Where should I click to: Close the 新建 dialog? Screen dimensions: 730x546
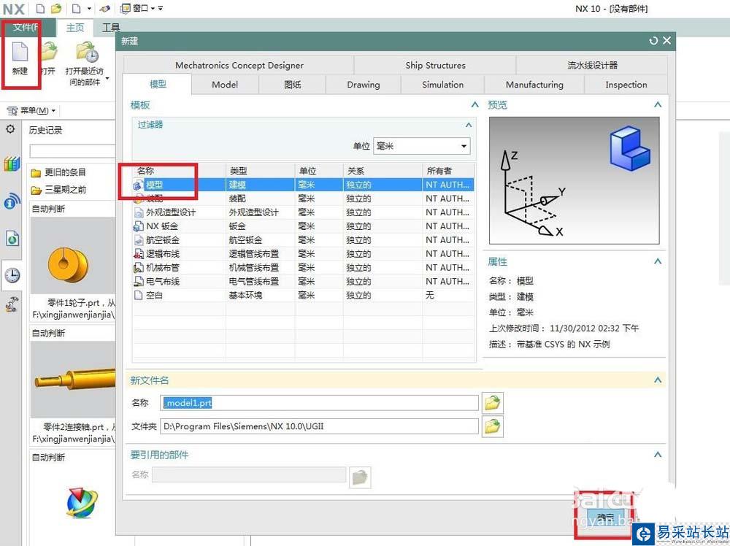click(x=666, y=40)
